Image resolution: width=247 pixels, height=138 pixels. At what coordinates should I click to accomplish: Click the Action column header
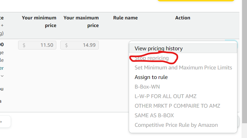(x=183, y=18)
